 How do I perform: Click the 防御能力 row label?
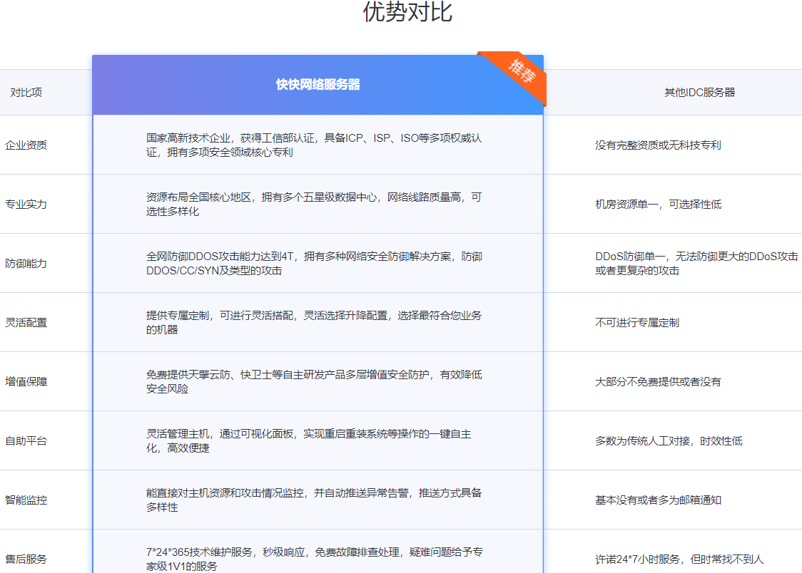26,264
